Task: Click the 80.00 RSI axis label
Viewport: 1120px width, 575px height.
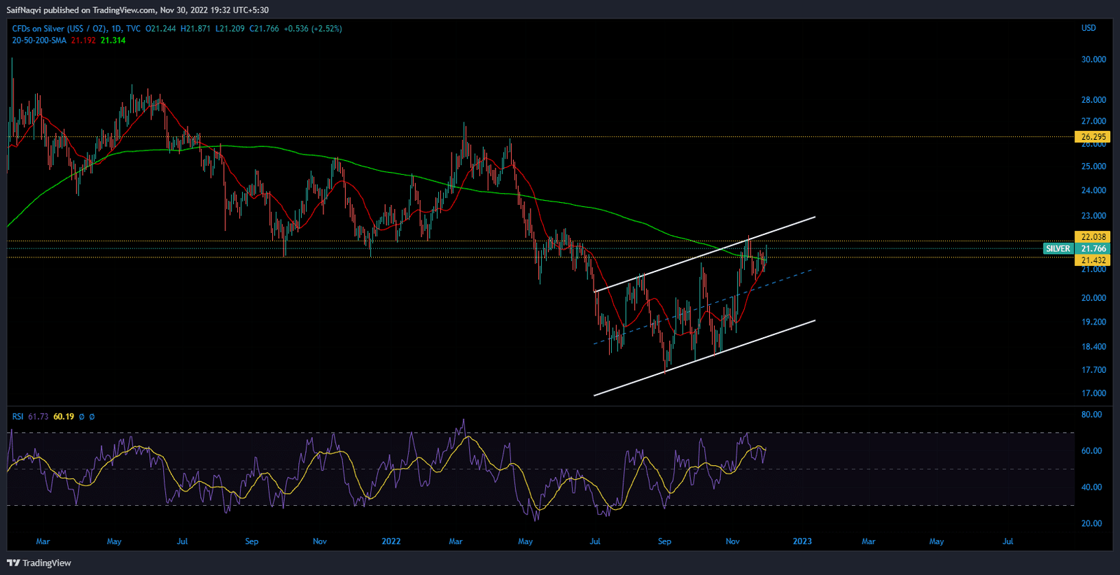Action: tap(1091, 415)
